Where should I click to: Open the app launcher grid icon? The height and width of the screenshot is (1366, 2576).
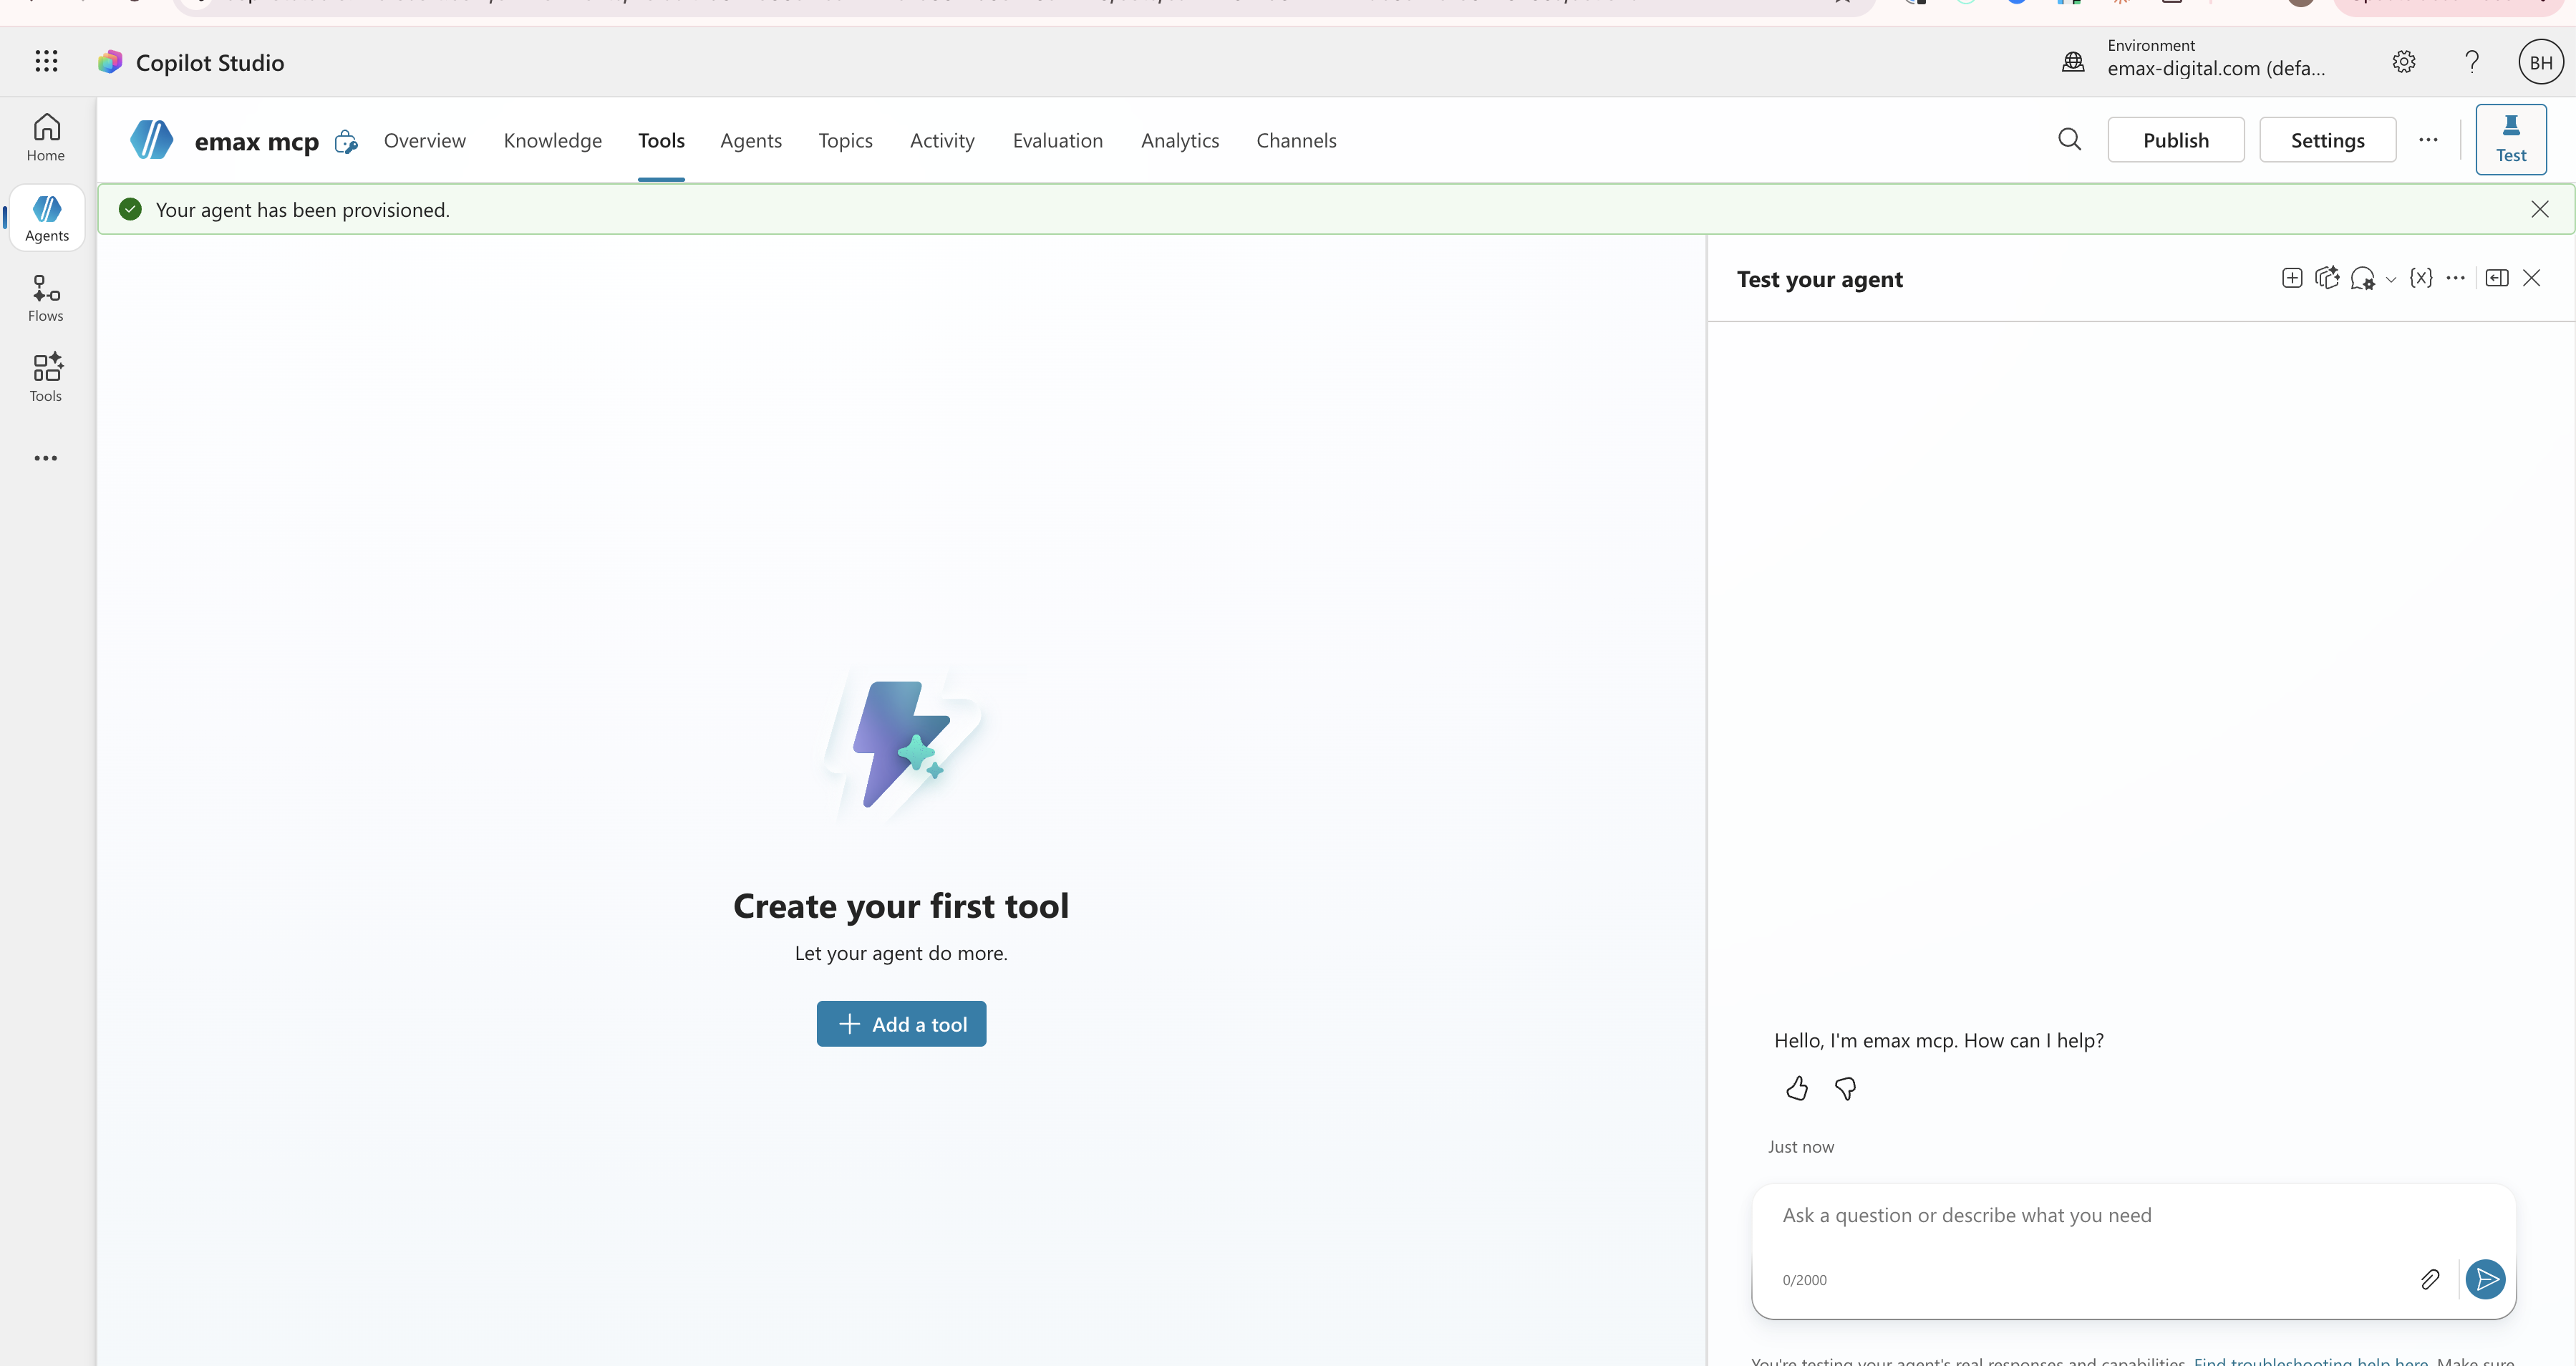click(46, 62)
